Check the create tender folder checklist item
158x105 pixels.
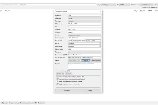(x=57, y=81)
